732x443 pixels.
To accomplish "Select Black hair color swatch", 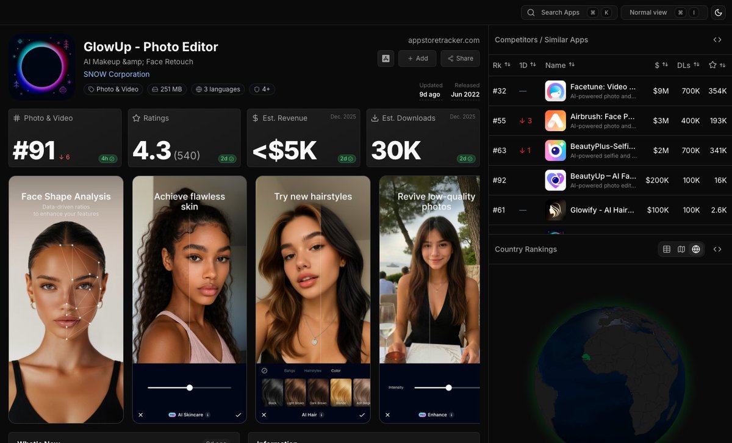I will coord(272,391).
